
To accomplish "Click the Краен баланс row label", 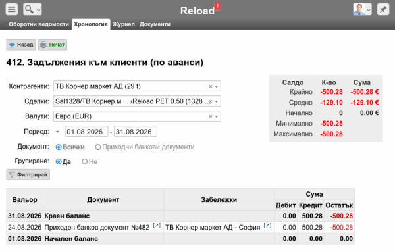I will coord(67,216).
